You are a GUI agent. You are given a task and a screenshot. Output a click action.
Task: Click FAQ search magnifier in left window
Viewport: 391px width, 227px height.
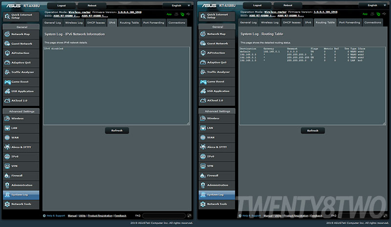coord(189,216)
